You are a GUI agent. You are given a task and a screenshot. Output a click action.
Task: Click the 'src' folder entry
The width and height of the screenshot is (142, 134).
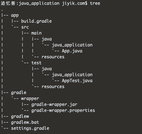[x=25, y=27]
